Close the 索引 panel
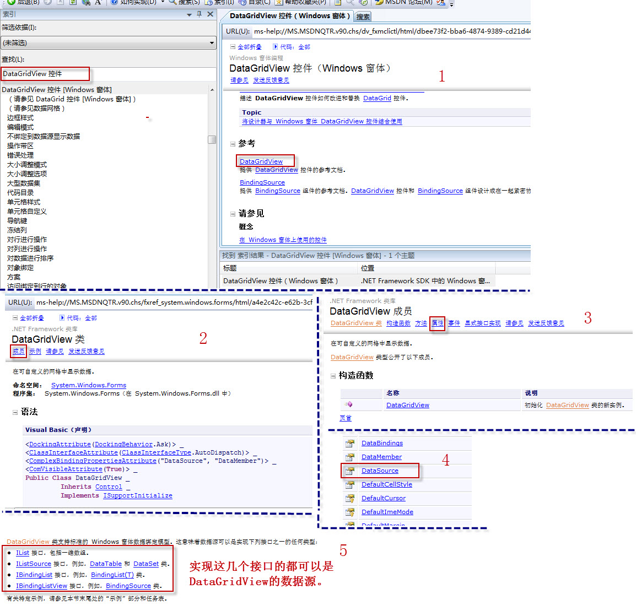Viewport: 636px width, 605px height. (210, 14)
